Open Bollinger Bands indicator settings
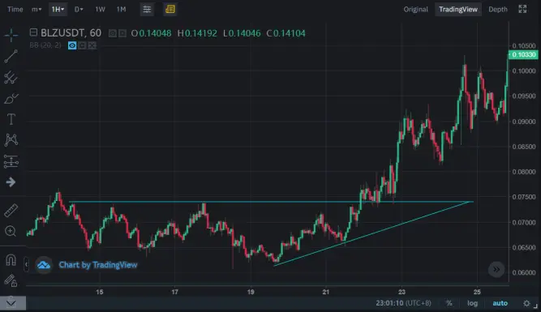 [x=82, y=45]
